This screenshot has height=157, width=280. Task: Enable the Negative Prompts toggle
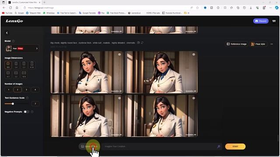pos(26,112)
